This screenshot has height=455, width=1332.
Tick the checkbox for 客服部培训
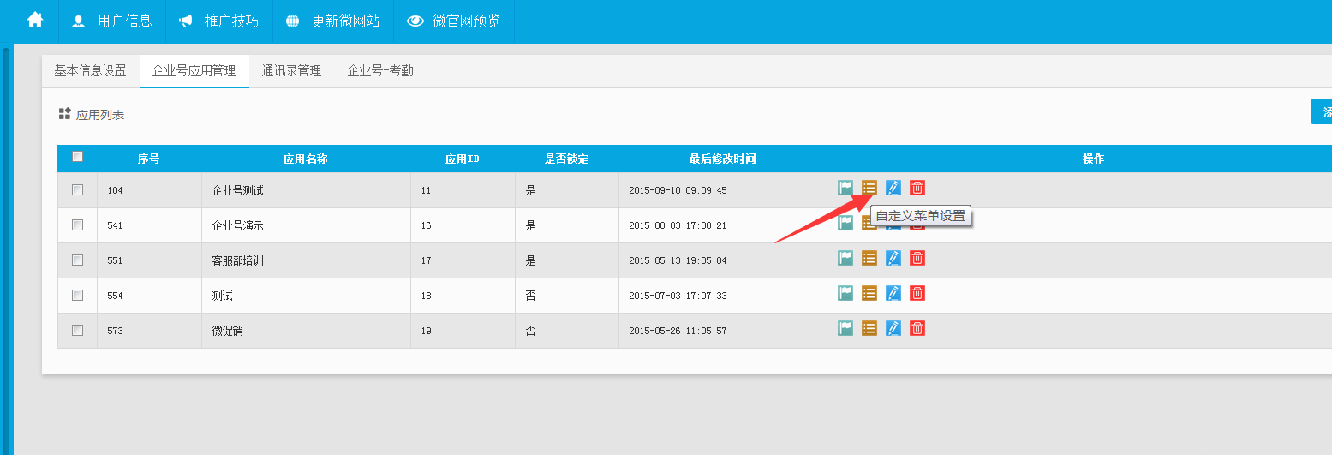click(x=77, y=260)
